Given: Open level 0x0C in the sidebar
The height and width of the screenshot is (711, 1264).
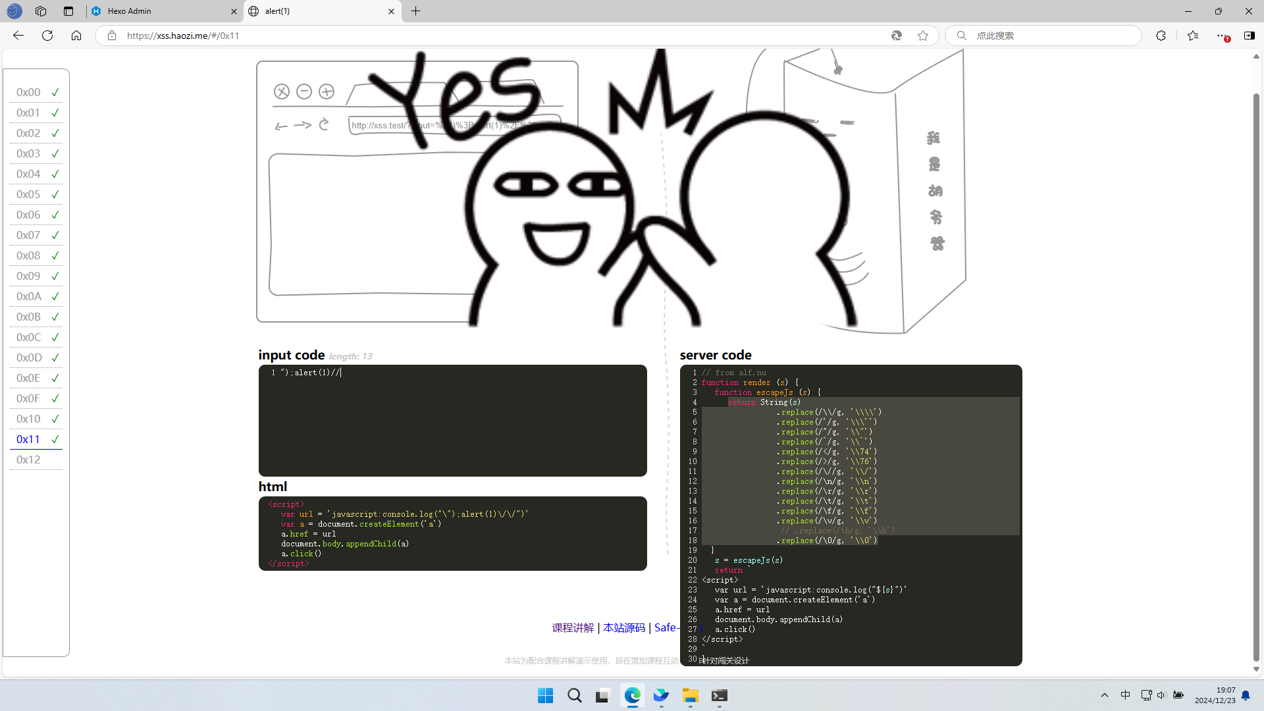Looking at the screenshot, I should 36,337.
